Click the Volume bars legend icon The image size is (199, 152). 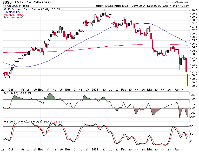click(x=4, y=17)
